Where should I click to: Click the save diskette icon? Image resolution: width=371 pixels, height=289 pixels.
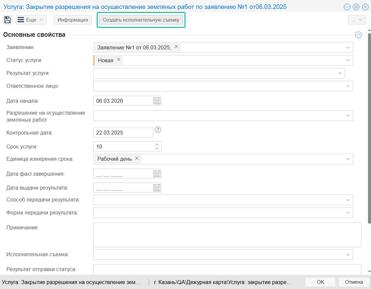coord(7,20)
